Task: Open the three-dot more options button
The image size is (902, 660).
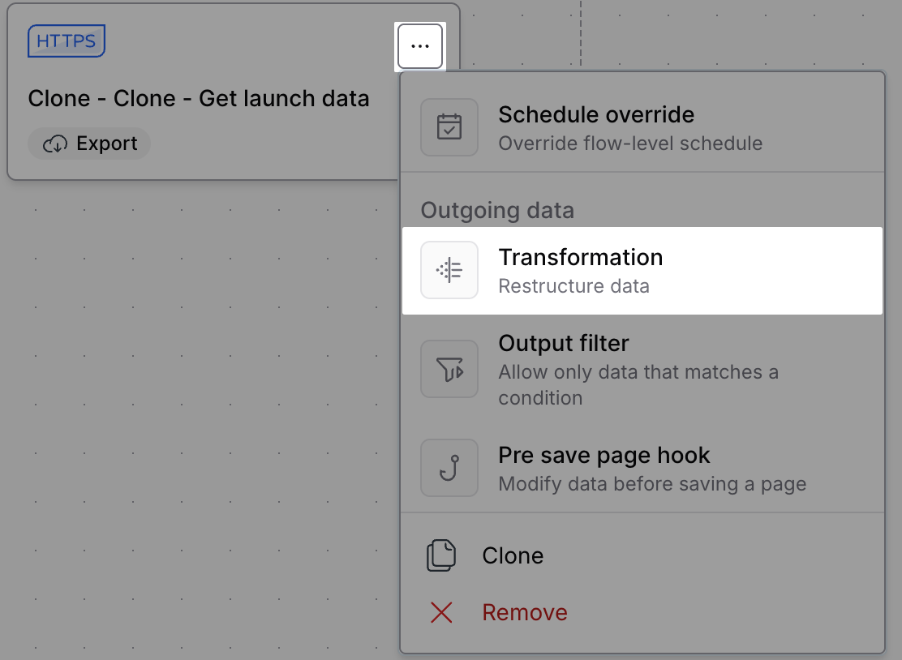Action: pos(420,46)
